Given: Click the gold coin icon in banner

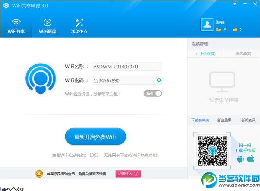Looking at the screenshot, I should [x=39, y=174].
